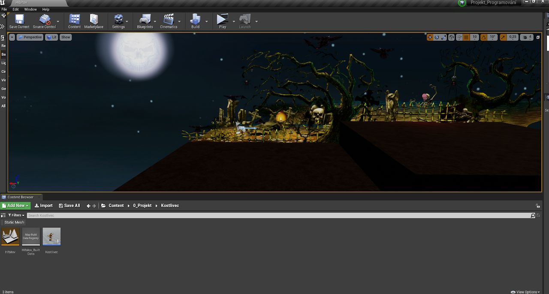Select the Kostlivec asset thumbnail

click(x=51, y=237)
